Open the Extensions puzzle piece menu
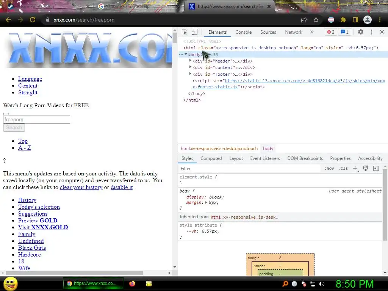The image size is (388, 291). click(x=343, y=20)
